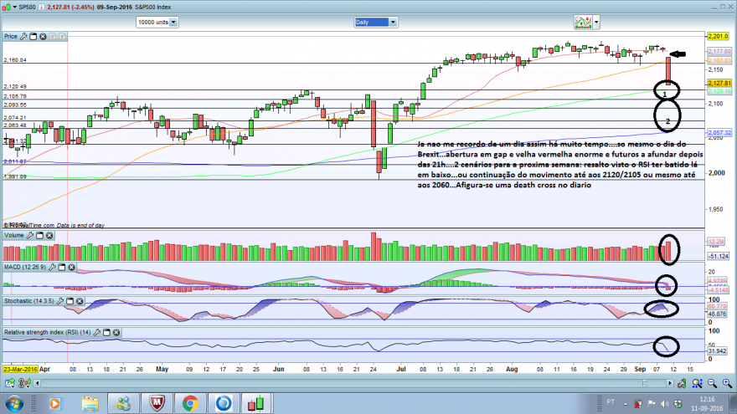Open the indicators template icon

pos(583,22)
